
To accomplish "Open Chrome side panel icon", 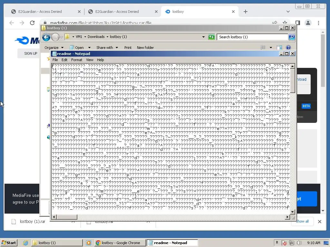I will click(x=297, y=23).
